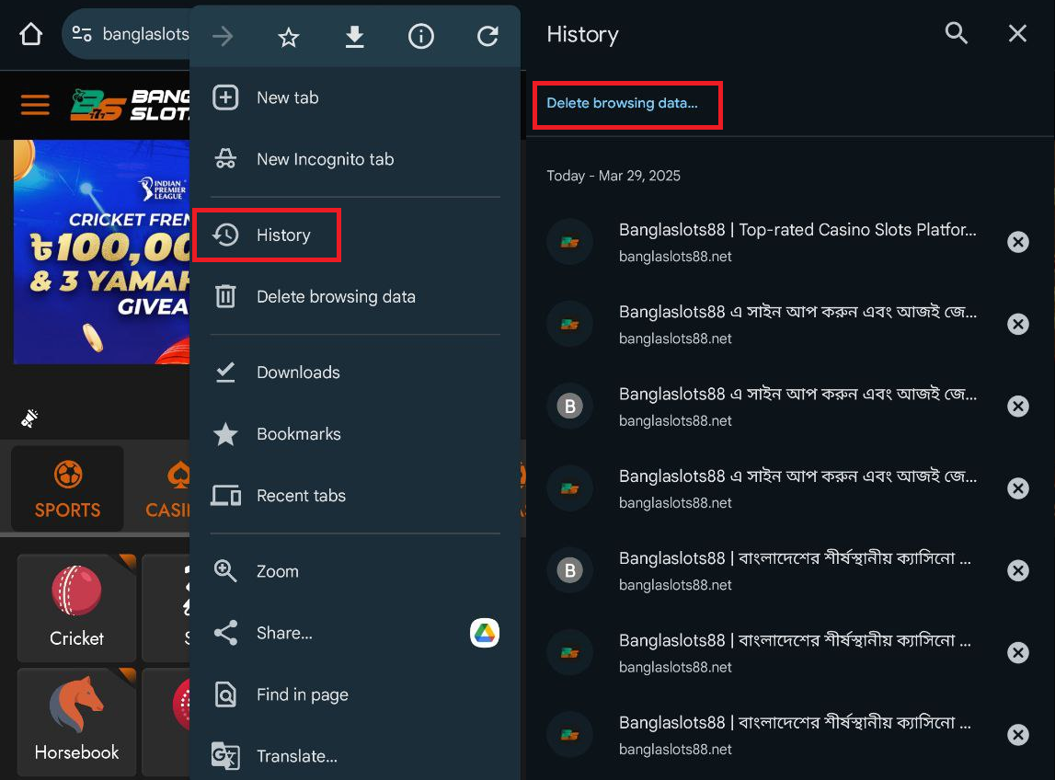The height and width of the screenshot is (780, 1055).
Task: Click the cricket free bet promo banner
Action: [x=101, y=252]
